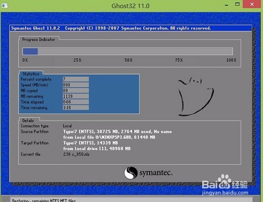Minimize the Ghost32 11.0 window
The width and height of the screenshot is (263, 202).
(226, 5)
